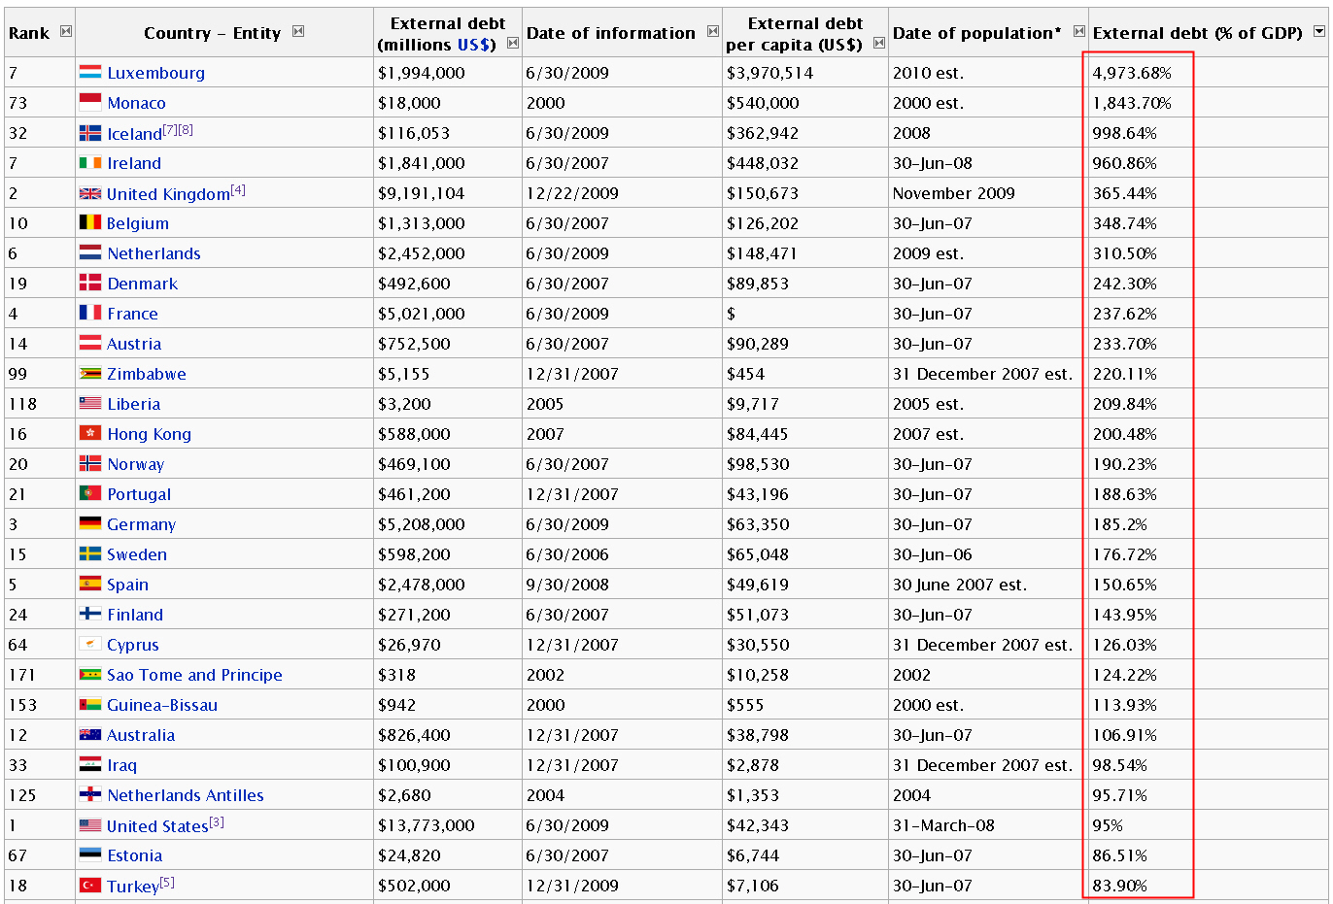Toggle External debt % of GDP sort arrow
This screenshot has width=1333, height=904.
1318,31
